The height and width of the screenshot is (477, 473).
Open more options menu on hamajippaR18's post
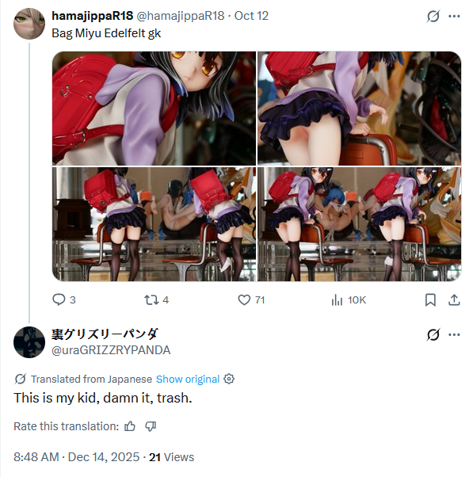454,16
